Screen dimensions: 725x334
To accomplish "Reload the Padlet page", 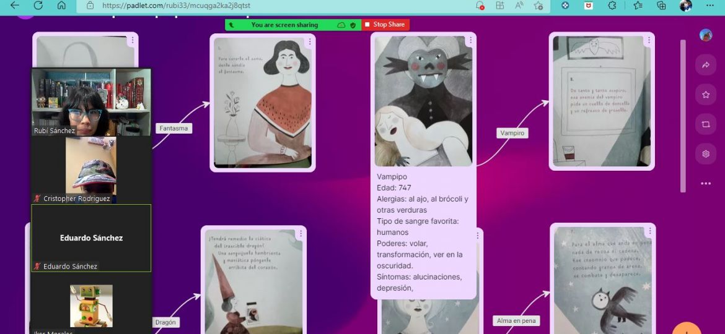I will pos(38,6).
